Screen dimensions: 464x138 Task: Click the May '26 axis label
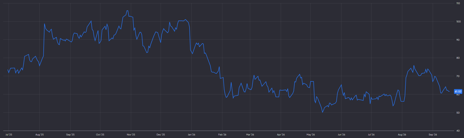click(x=311, y=135)
